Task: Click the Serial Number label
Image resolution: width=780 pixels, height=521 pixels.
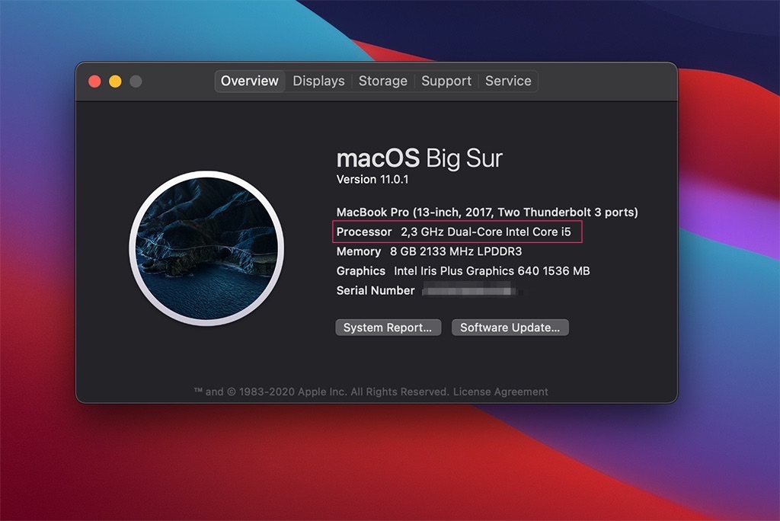Action: coord(376,291)
